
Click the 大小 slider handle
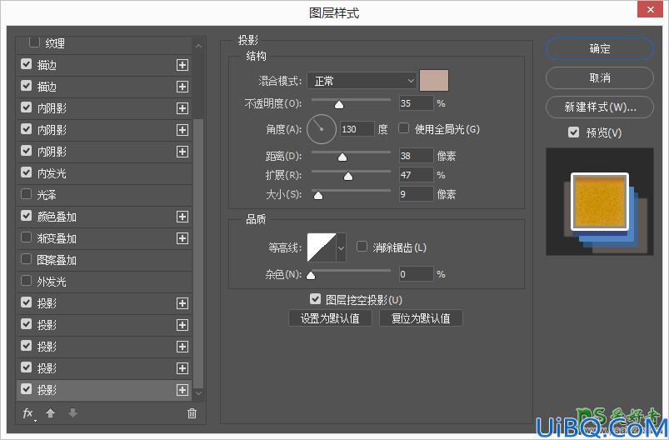point(318,196)
